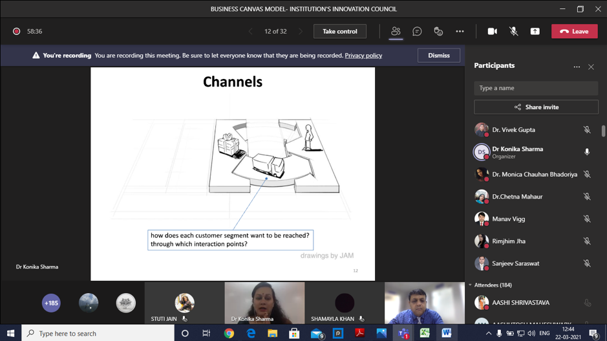The height and width of the screenshot is (341, 607).
Task: Close the Participants panel
Action: point(591,67)
